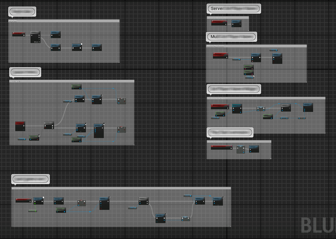Click the blurred comment bubble above begin play

pos(22,12)
